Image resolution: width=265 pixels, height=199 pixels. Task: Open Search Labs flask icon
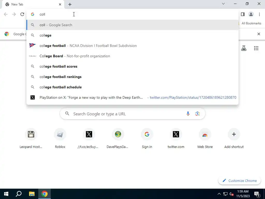pos(244,48)
